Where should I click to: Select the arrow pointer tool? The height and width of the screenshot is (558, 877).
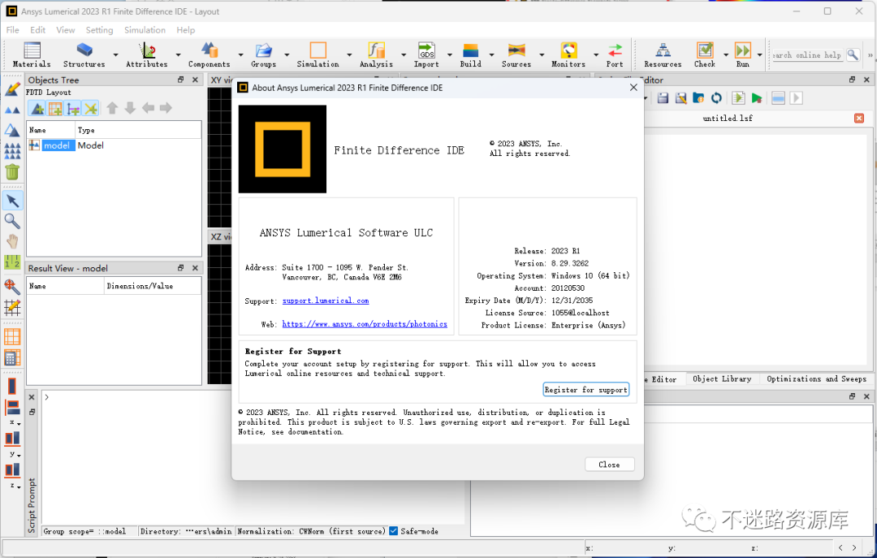click(x=12, y=201)
